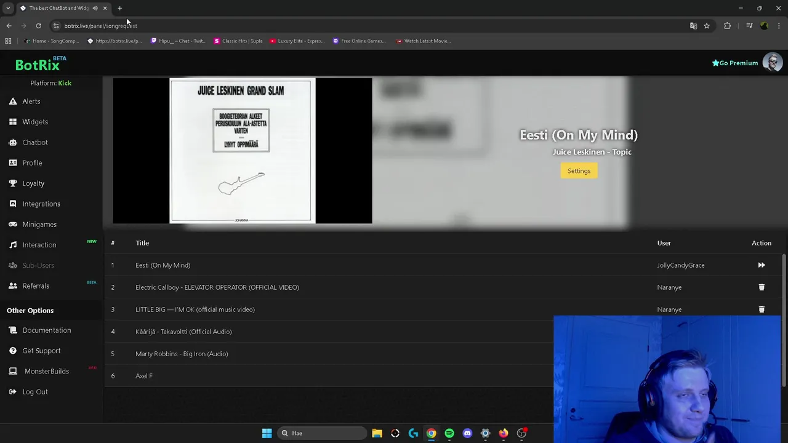The width and height of the screenshot is (788, 443).
Task: Click the Minigames gamepad icon
Action: click(13, 225)
